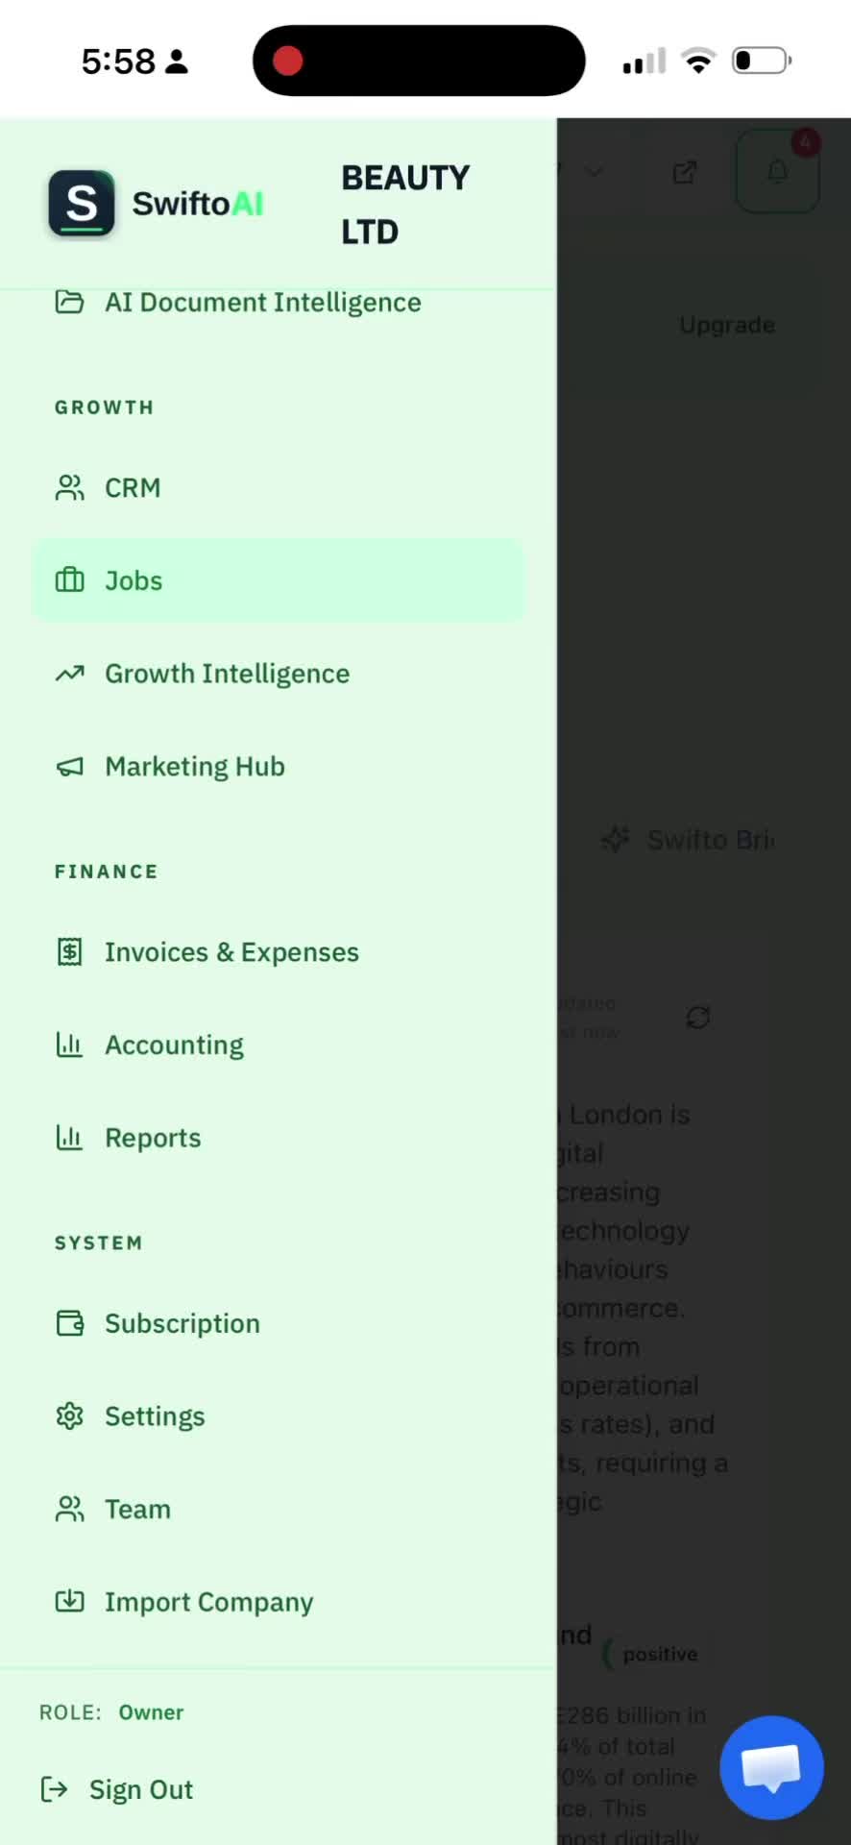Image resolution: width=851 pixels, height=1845 pixels.
Task: Open the Jobs menu item
Action: pos(279,580)
